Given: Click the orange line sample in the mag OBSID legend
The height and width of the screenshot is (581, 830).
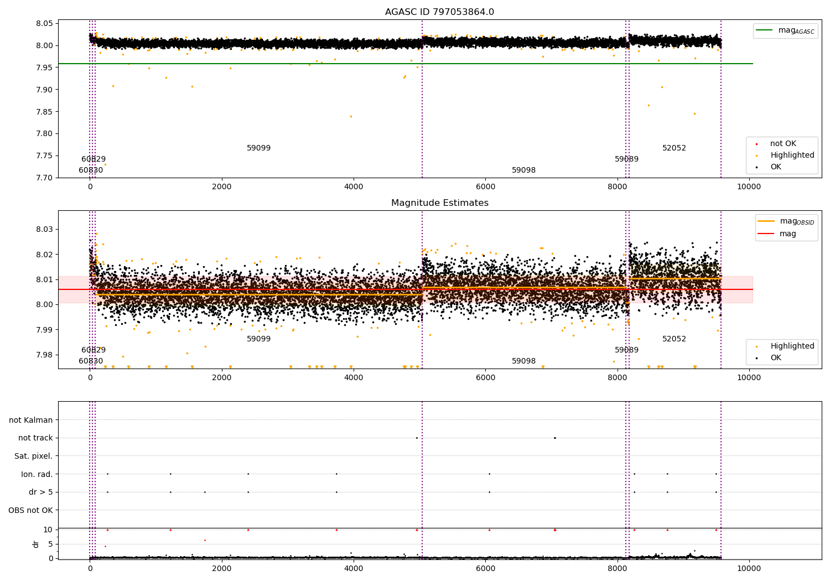Looking at the screenshot, I should 766,221.
